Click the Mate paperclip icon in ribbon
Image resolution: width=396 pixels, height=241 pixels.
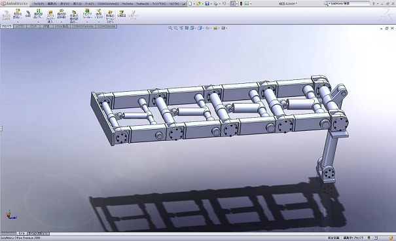click(28, 14)
